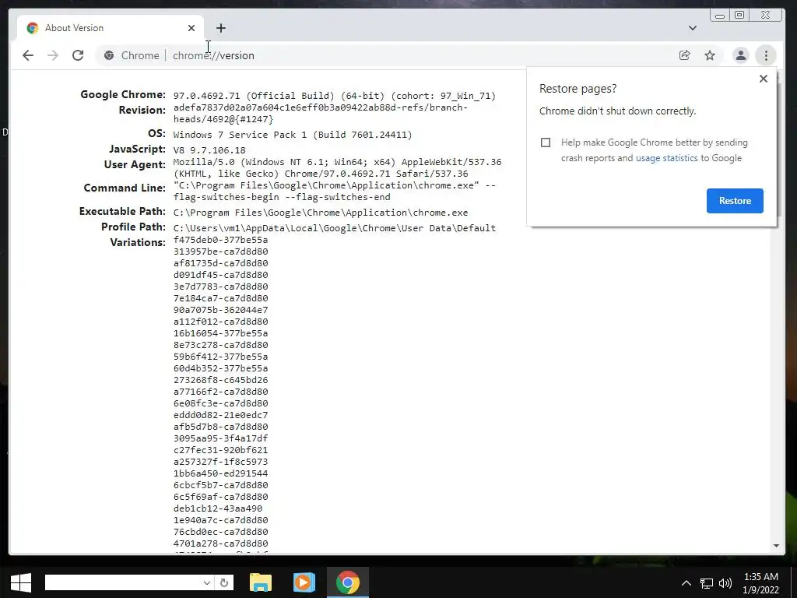Go back to the previous page
This screenshot has height=598, width=797.
28,55
